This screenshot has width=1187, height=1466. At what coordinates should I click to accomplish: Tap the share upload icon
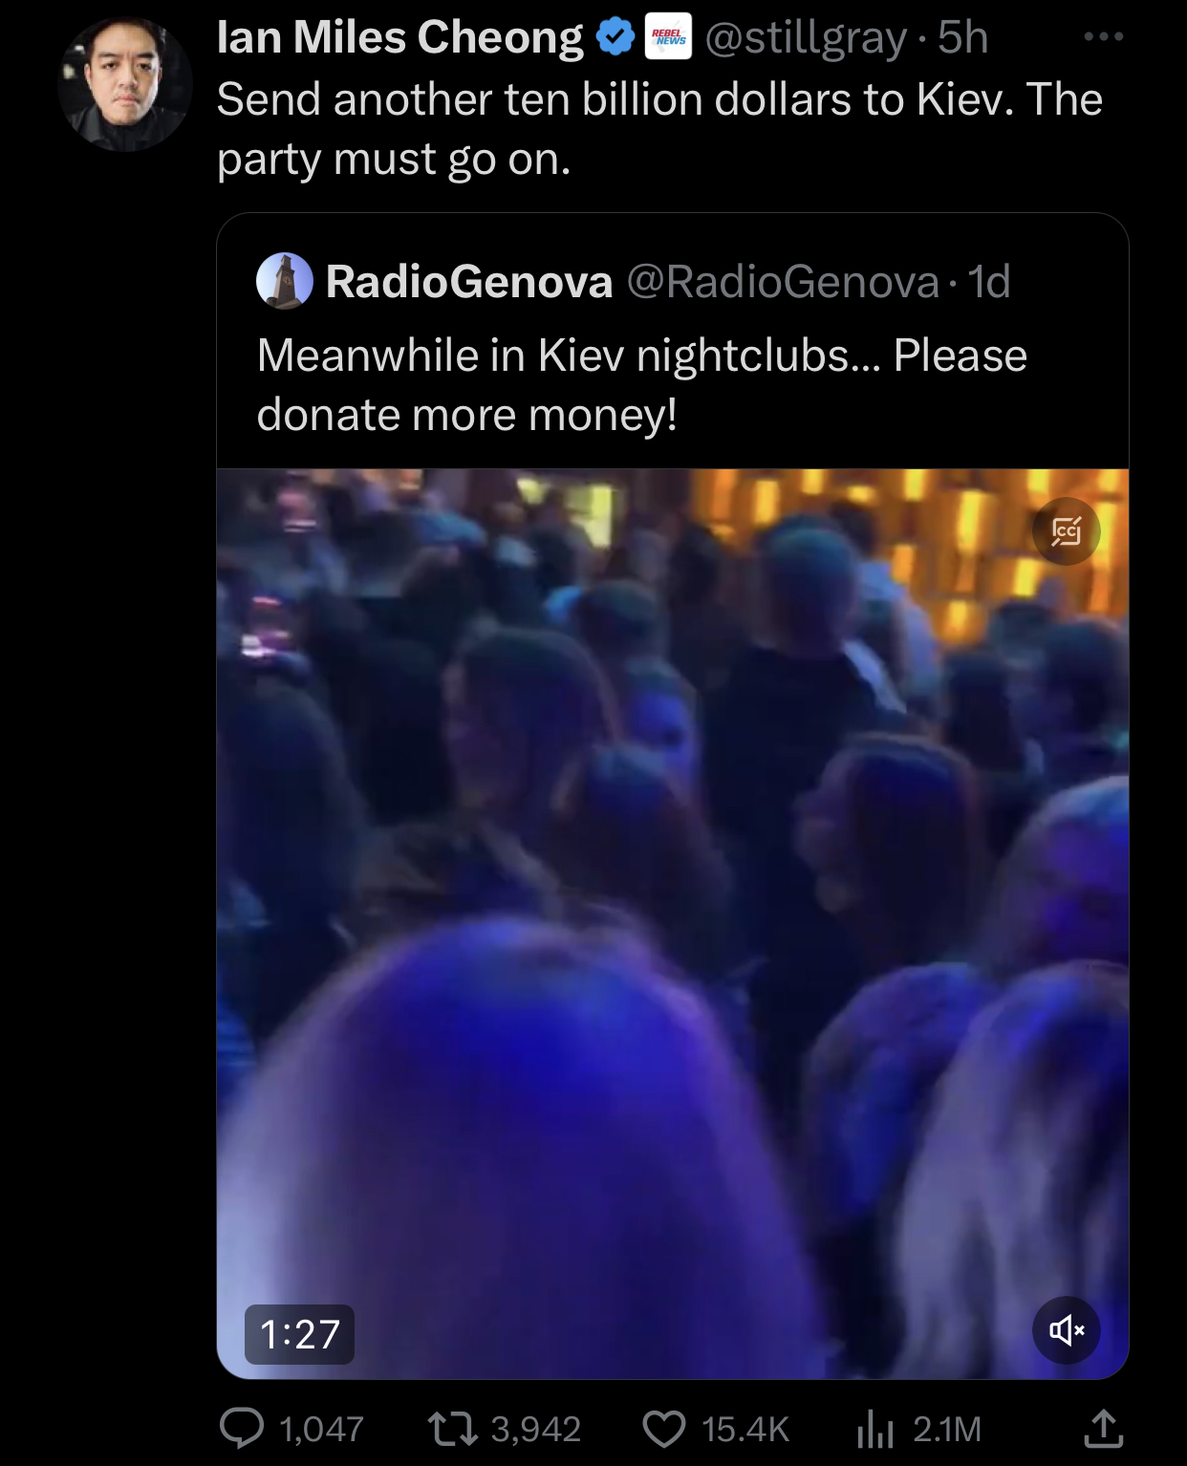1103,1428
